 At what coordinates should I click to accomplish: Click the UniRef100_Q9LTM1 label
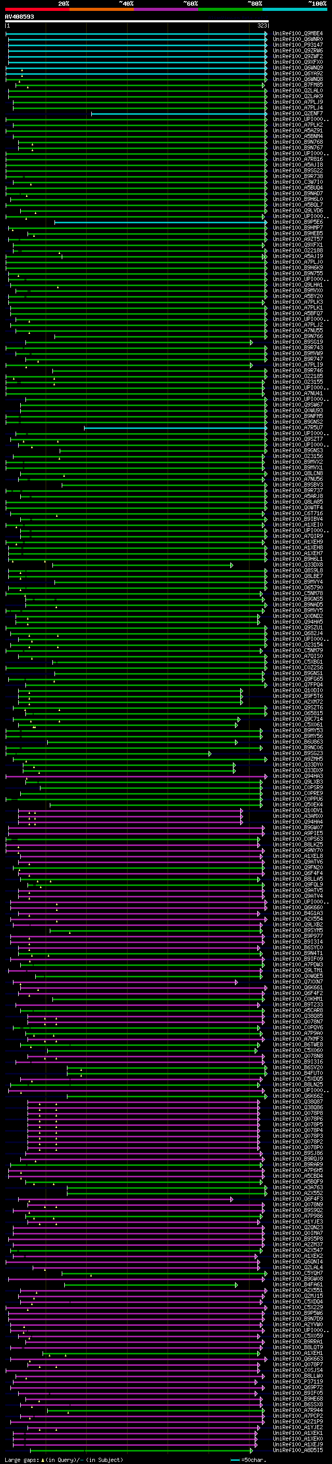tap(298, 971)
